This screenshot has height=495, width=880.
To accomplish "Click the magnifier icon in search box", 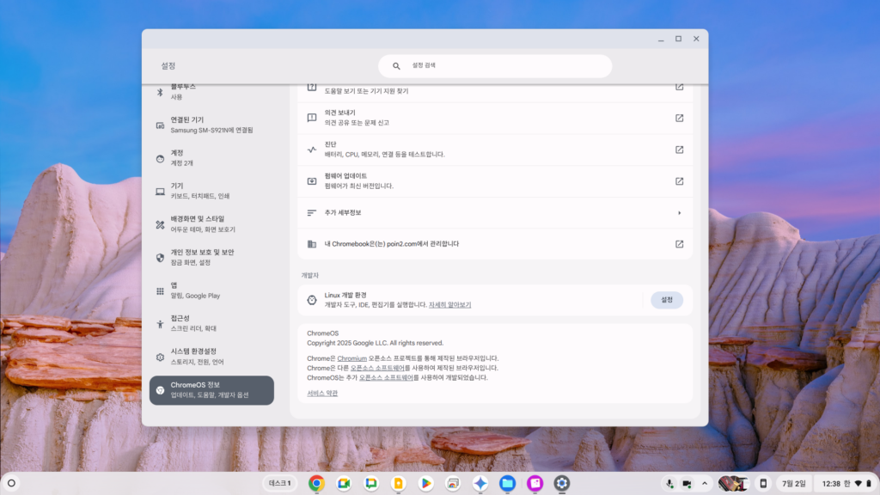I will pyautogui.click(x=396, y=65).
